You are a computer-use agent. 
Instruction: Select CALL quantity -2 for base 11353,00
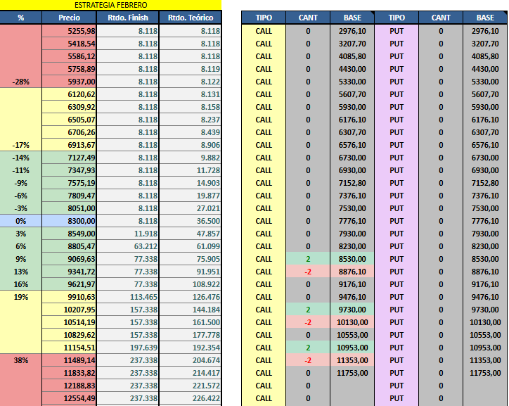[x=308, y=360]
